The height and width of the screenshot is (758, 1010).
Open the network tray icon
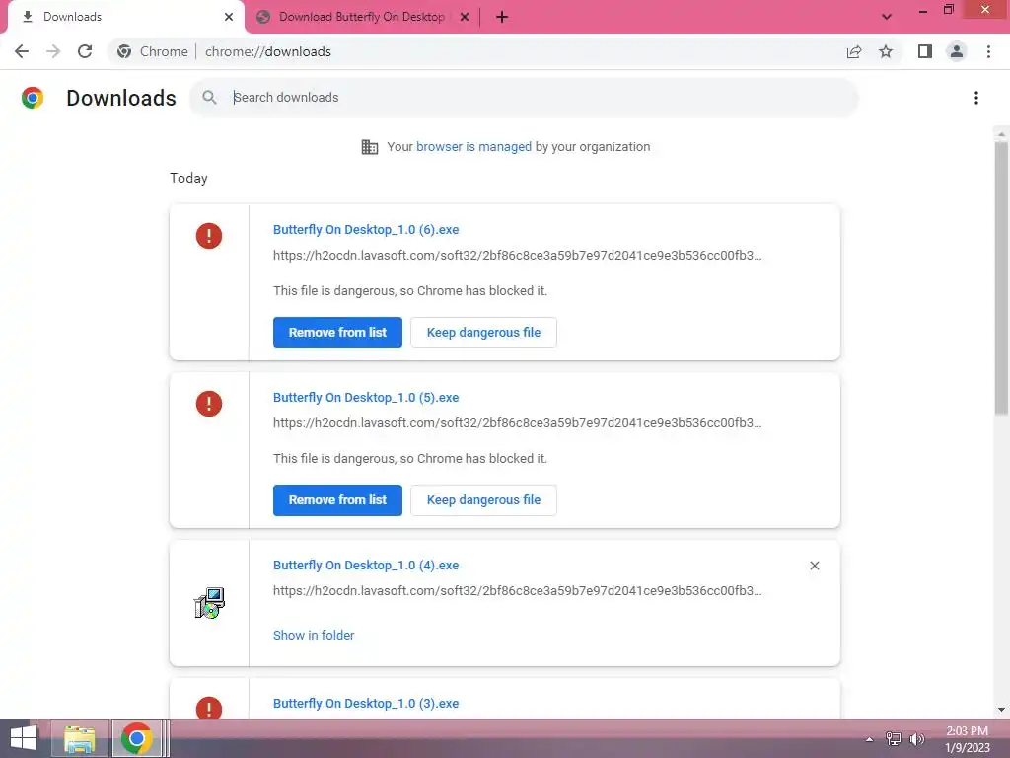click(894, 738)
